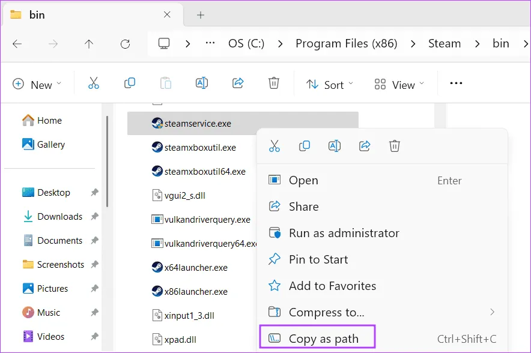Select Add to Favorites
Image resolution: width=531 pixels, height=353 pixels.
tap(382, 286)
